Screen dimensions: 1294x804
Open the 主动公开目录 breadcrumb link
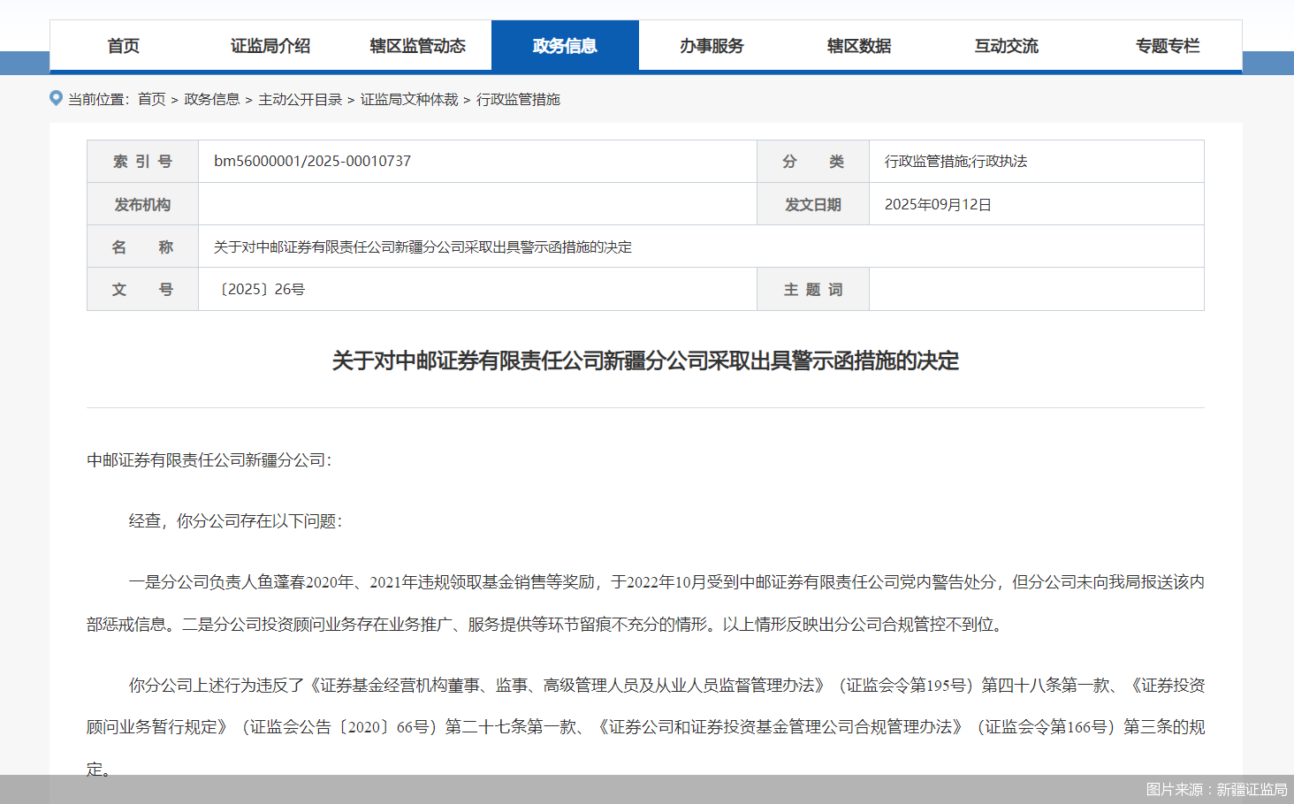click(300, 100)
